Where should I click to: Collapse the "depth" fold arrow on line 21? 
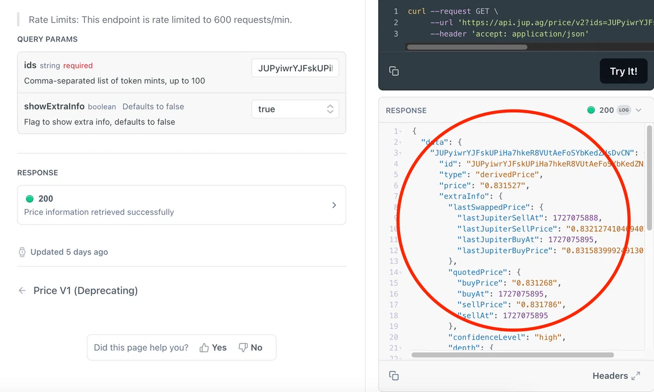(401, 348)
